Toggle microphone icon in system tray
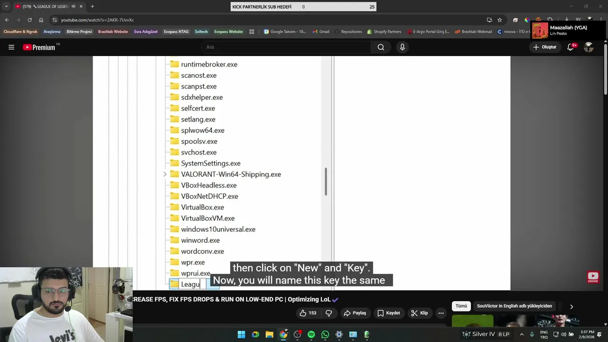Viewport: 608px width, 342px height. coord(532,334)
